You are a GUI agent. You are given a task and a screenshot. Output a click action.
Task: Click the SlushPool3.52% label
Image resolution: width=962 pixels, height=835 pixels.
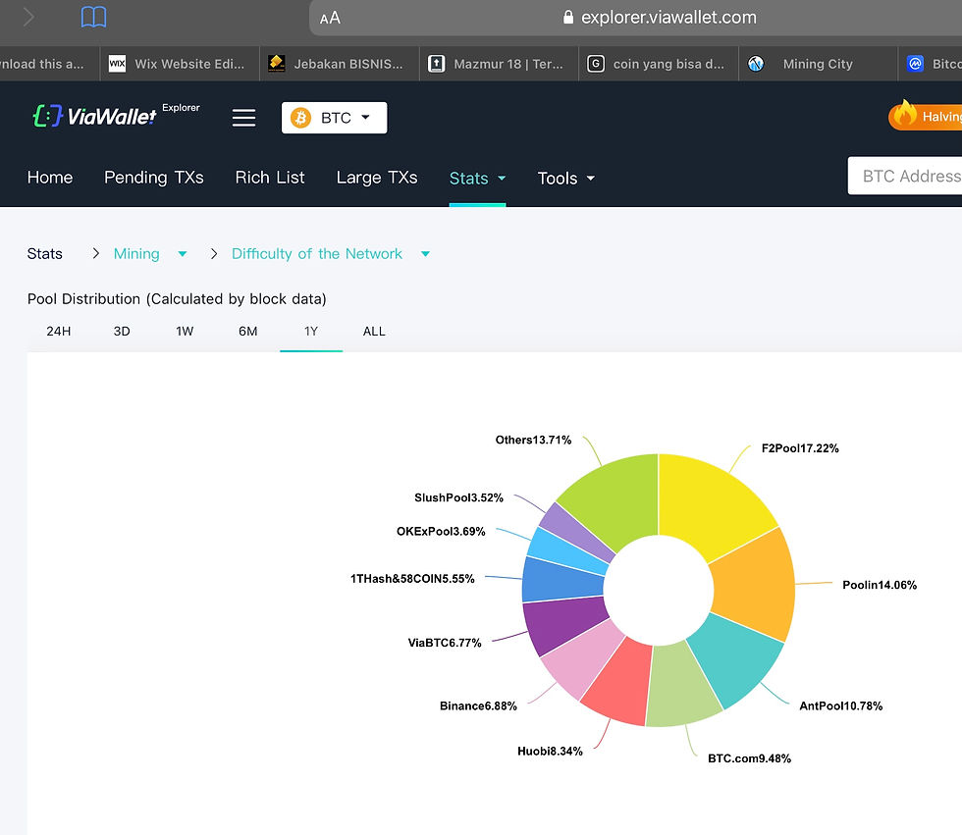tap(458, 497)
